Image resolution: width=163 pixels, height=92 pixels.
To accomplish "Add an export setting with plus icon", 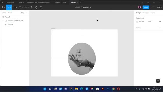I will pos(160,28).
